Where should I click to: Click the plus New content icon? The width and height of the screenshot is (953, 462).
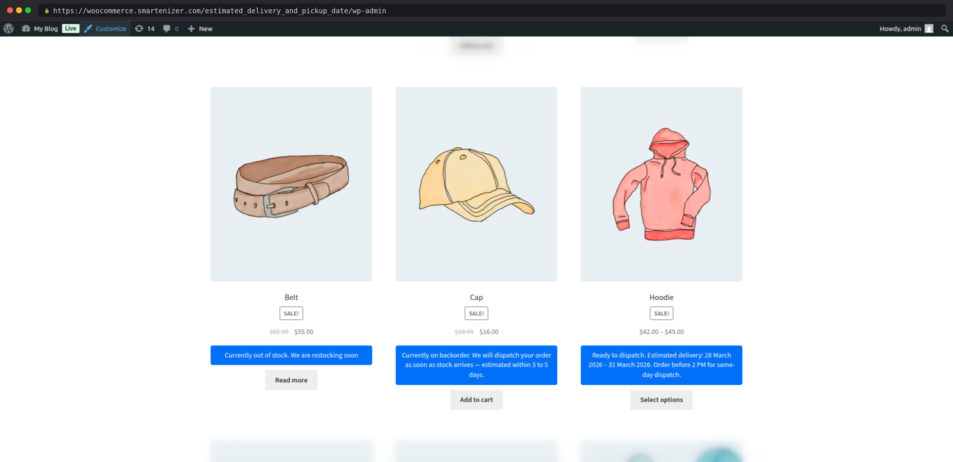pyautogui.click(x=191, y=28)
